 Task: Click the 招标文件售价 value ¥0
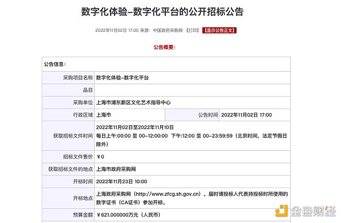click(100, 157)
